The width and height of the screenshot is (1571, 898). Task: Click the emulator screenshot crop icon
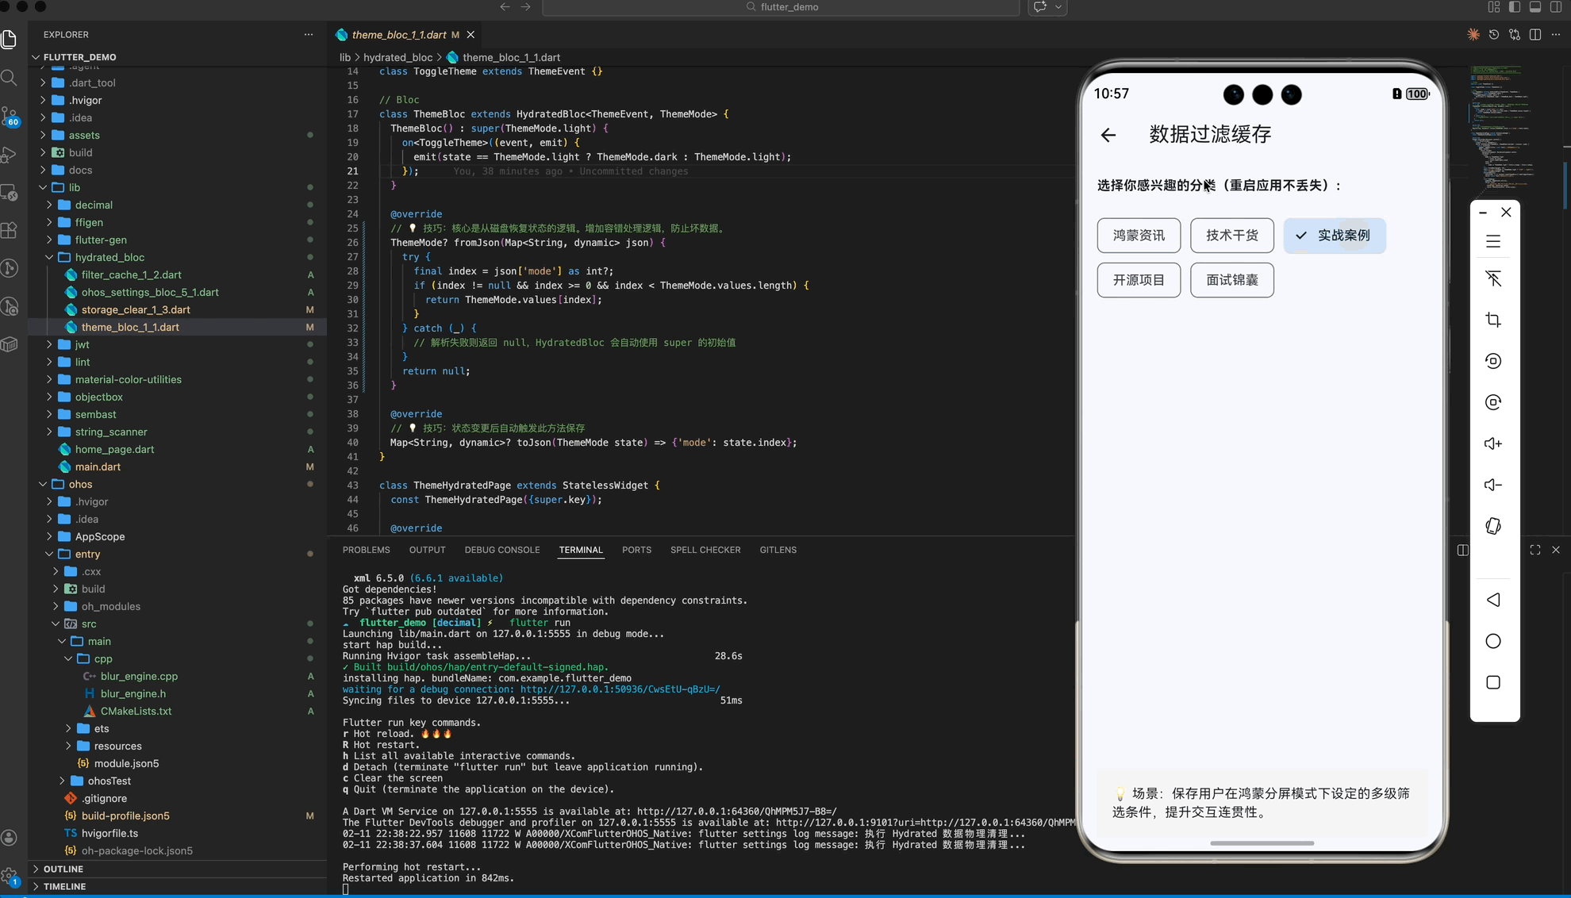click(x=1493, y=320)
